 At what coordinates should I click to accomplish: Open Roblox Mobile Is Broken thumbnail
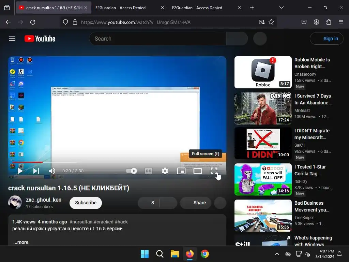[x=263, y=72]
